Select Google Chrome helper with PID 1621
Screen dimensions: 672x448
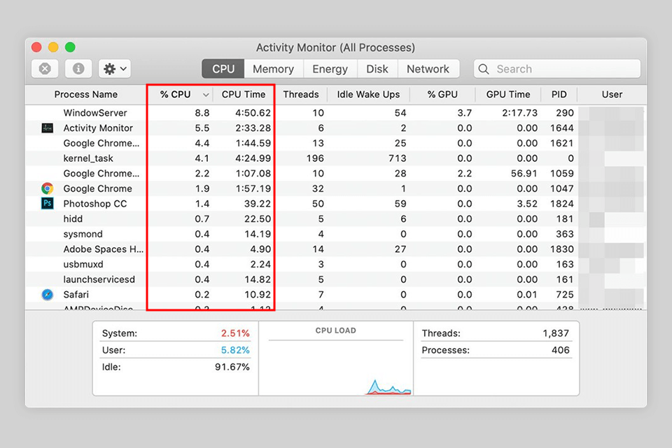(x=101, y=143)
